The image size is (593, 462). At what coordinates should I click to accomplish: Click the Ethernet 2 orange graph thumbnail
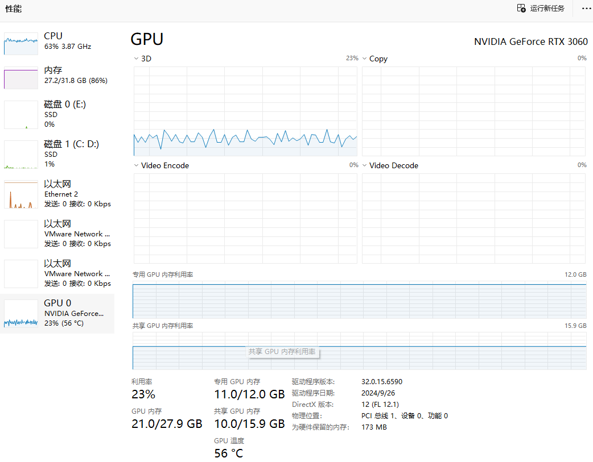21,194
